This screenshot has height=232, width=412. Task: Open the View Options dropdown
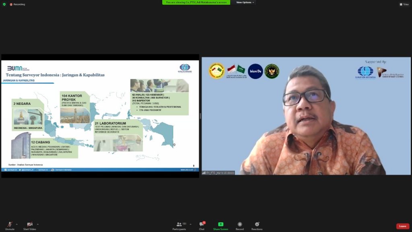pos(245,2)
